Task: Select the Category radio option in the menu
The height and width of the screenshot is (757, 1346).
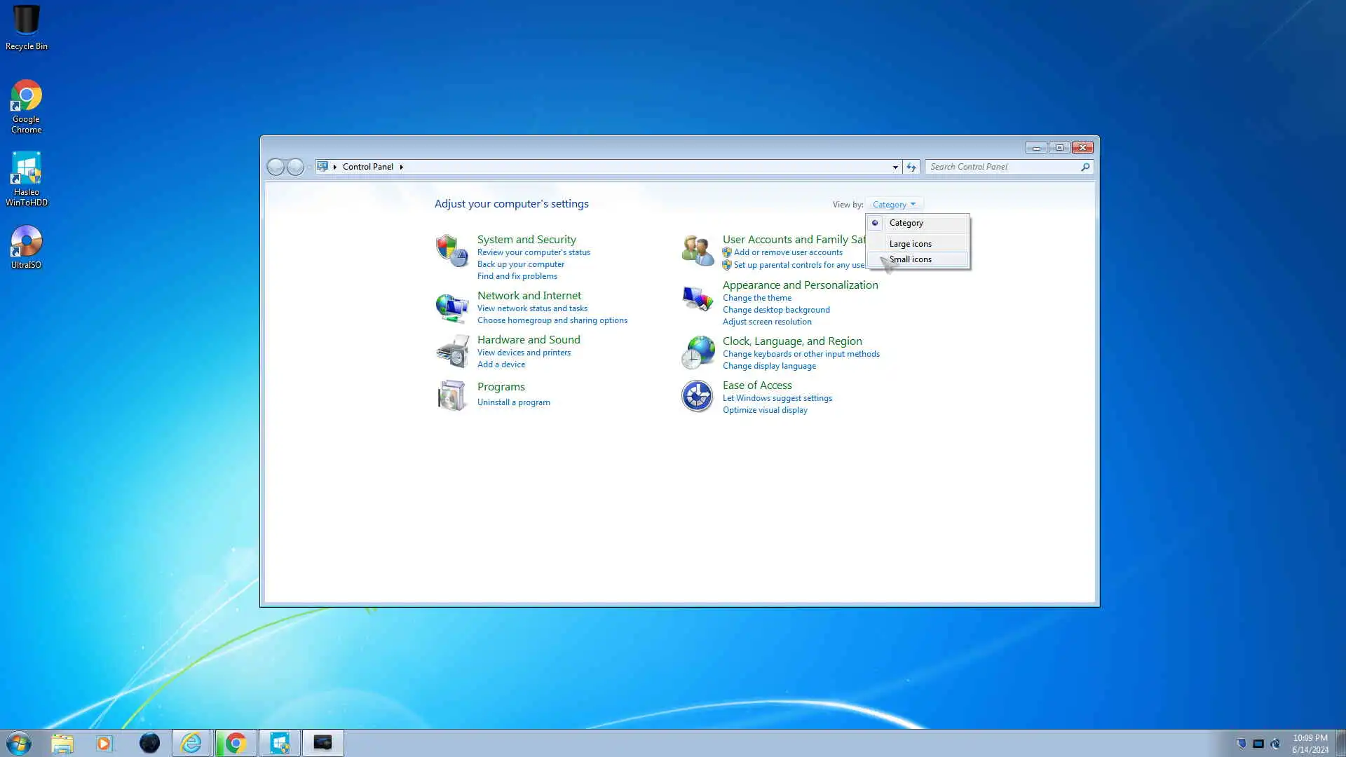Action: point(906,223)
